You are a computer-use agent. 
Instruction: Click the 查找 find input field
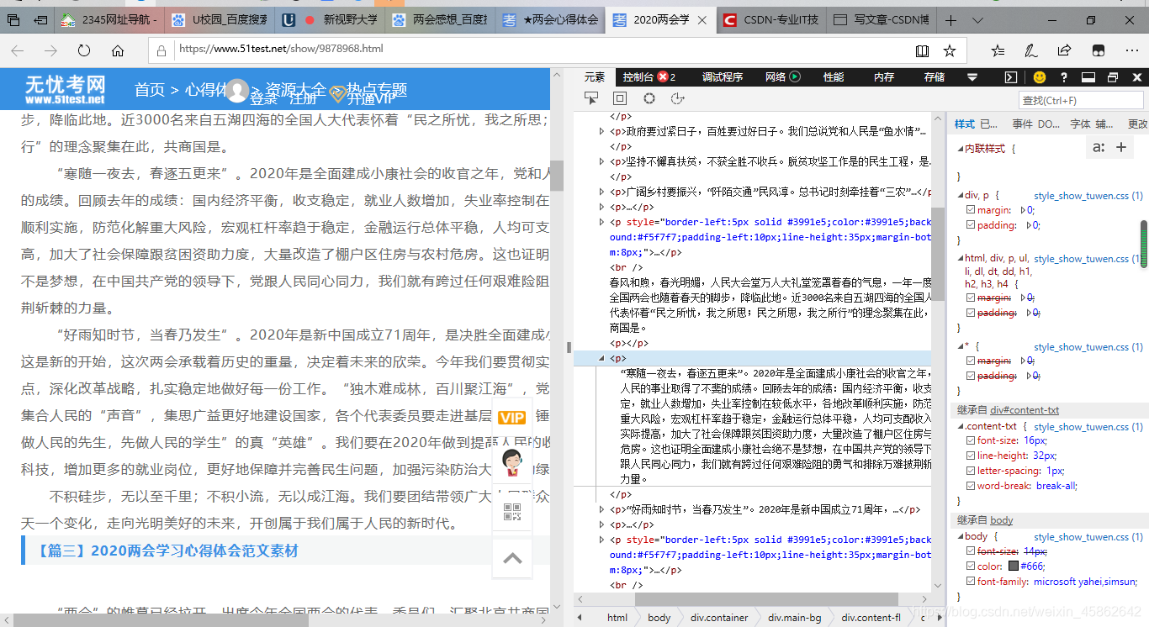pos(1081,100)
